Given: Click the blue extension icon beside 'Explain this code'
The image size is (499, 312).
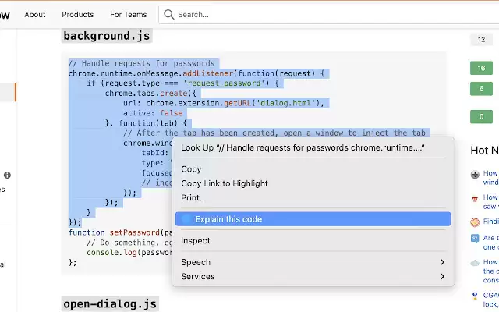Looking at the screenshot, I should point(186,219).
